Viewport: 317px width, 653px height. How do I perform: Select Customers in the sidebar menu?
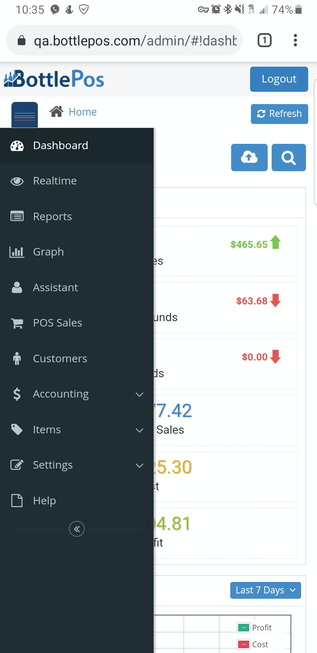[60, 359]
